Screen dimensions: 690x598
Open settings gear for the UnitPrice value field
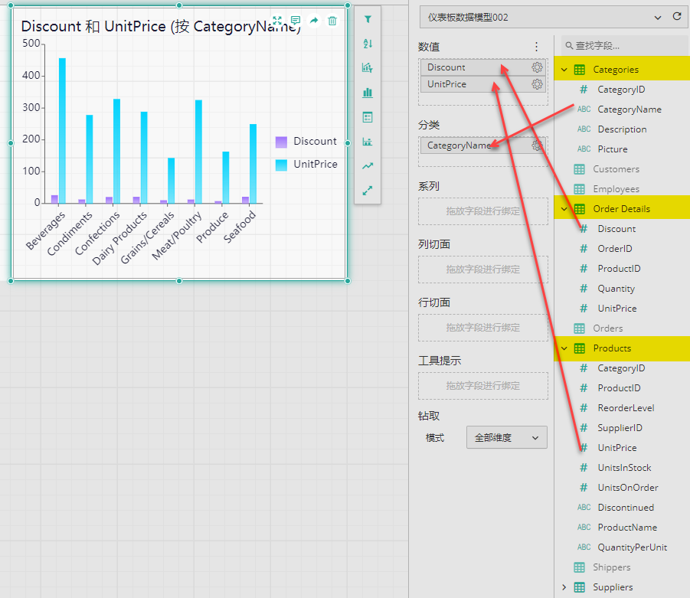537,84
